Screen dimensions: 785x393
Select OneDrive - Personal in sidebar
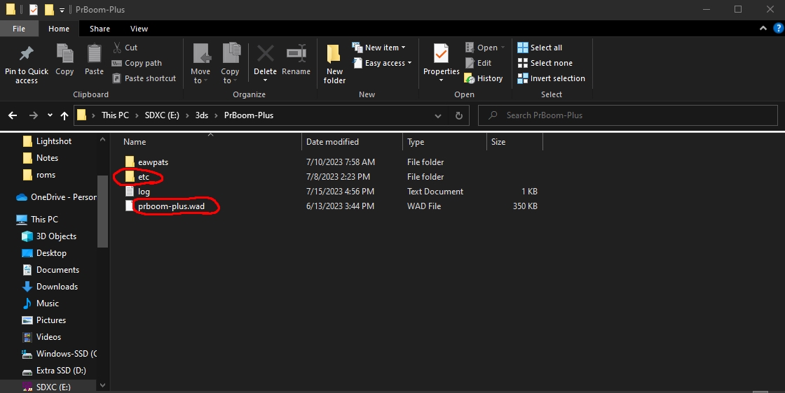[x=57, y=197]
